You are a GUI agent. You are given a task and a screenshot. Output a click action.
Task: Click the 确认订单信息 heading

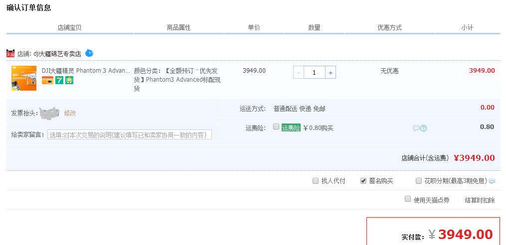[29, 8]
